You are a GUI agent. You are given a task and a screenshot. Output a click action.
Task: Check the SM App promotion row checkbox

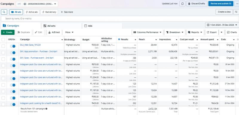pyautogui.click(x=3, y=53)
